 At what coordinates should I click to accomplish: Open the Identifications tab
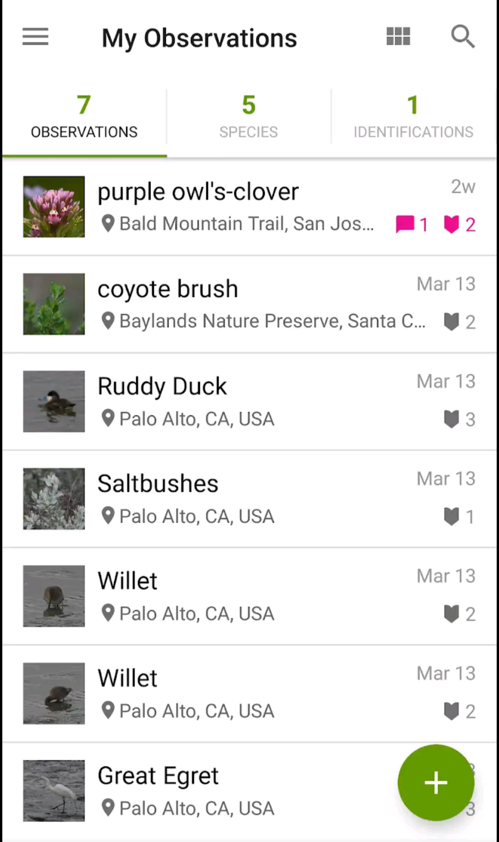click(x=413, y=117)
